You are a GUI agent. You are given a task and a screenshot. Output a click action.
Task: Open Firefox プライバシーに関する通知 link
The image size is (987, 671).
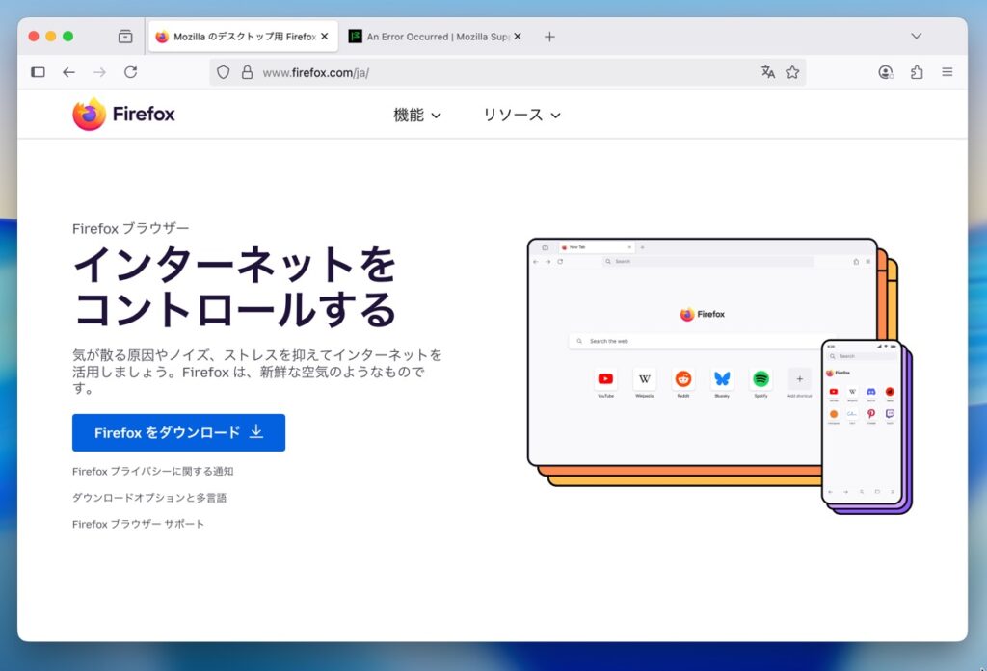point(152,472)
